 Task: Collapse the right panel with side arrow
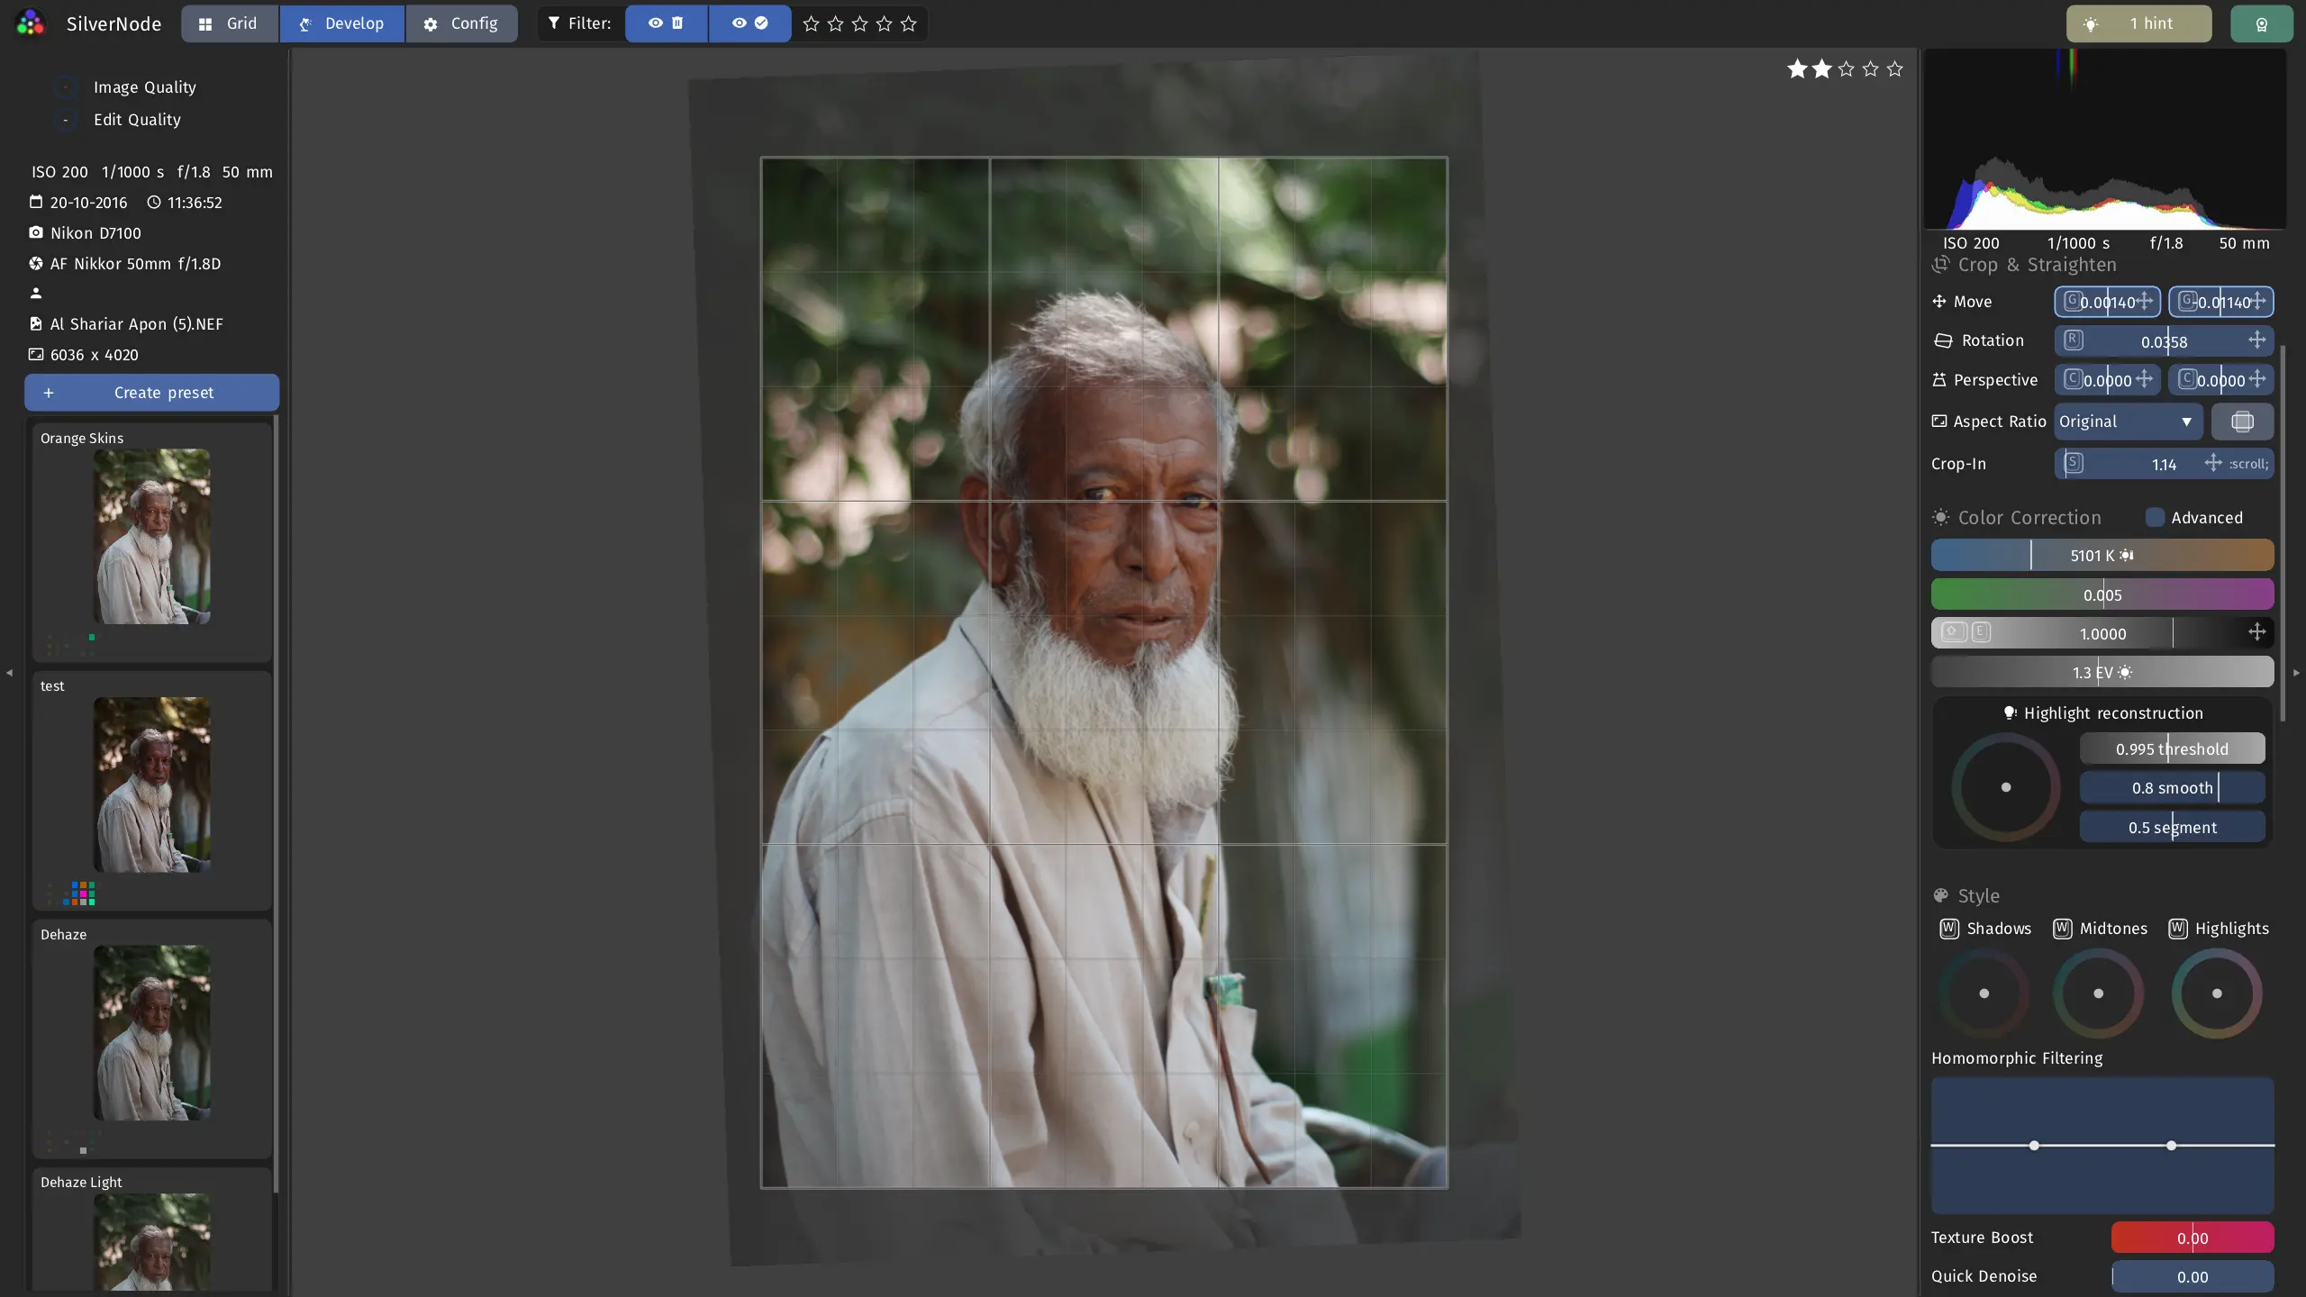pos(2296,673)
